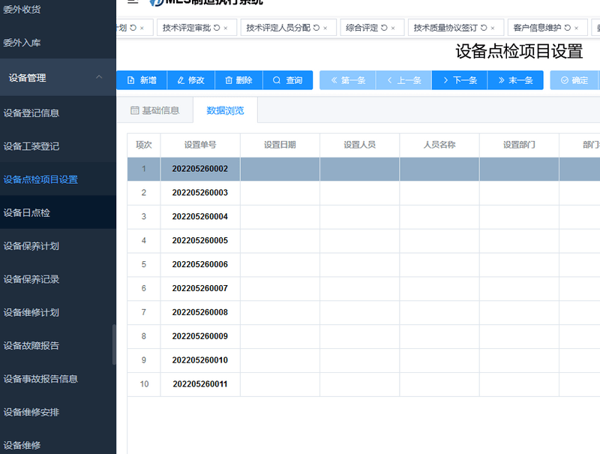The height and width of the screenshot is (454, 600).
Task: Go to next record with 下一条
Action: click(x=460, y=80)
